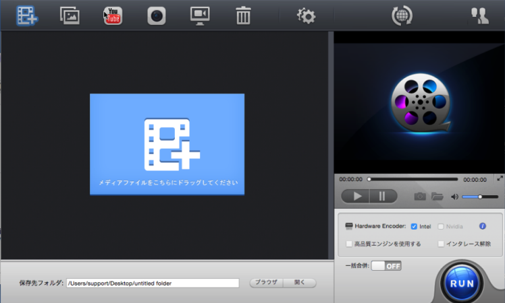Click the volume slider handle
The width and height of the screenshot is (505, 303).
480,197
